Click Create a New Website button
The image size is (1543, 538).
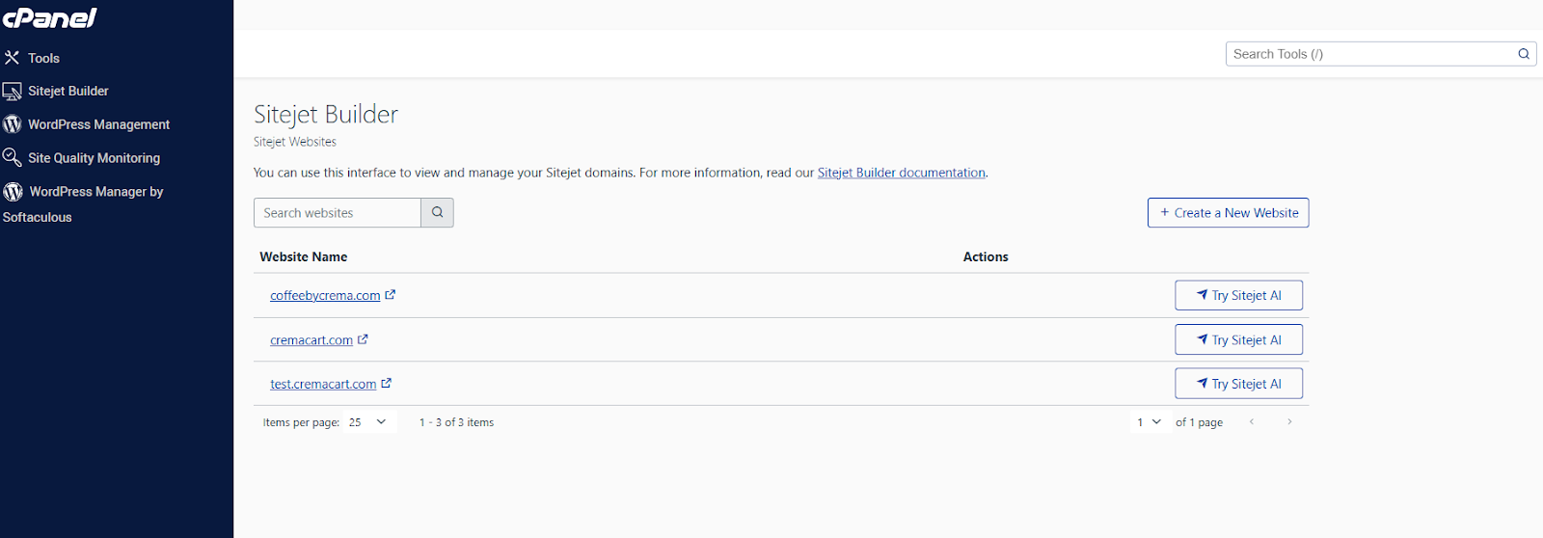1228,213
